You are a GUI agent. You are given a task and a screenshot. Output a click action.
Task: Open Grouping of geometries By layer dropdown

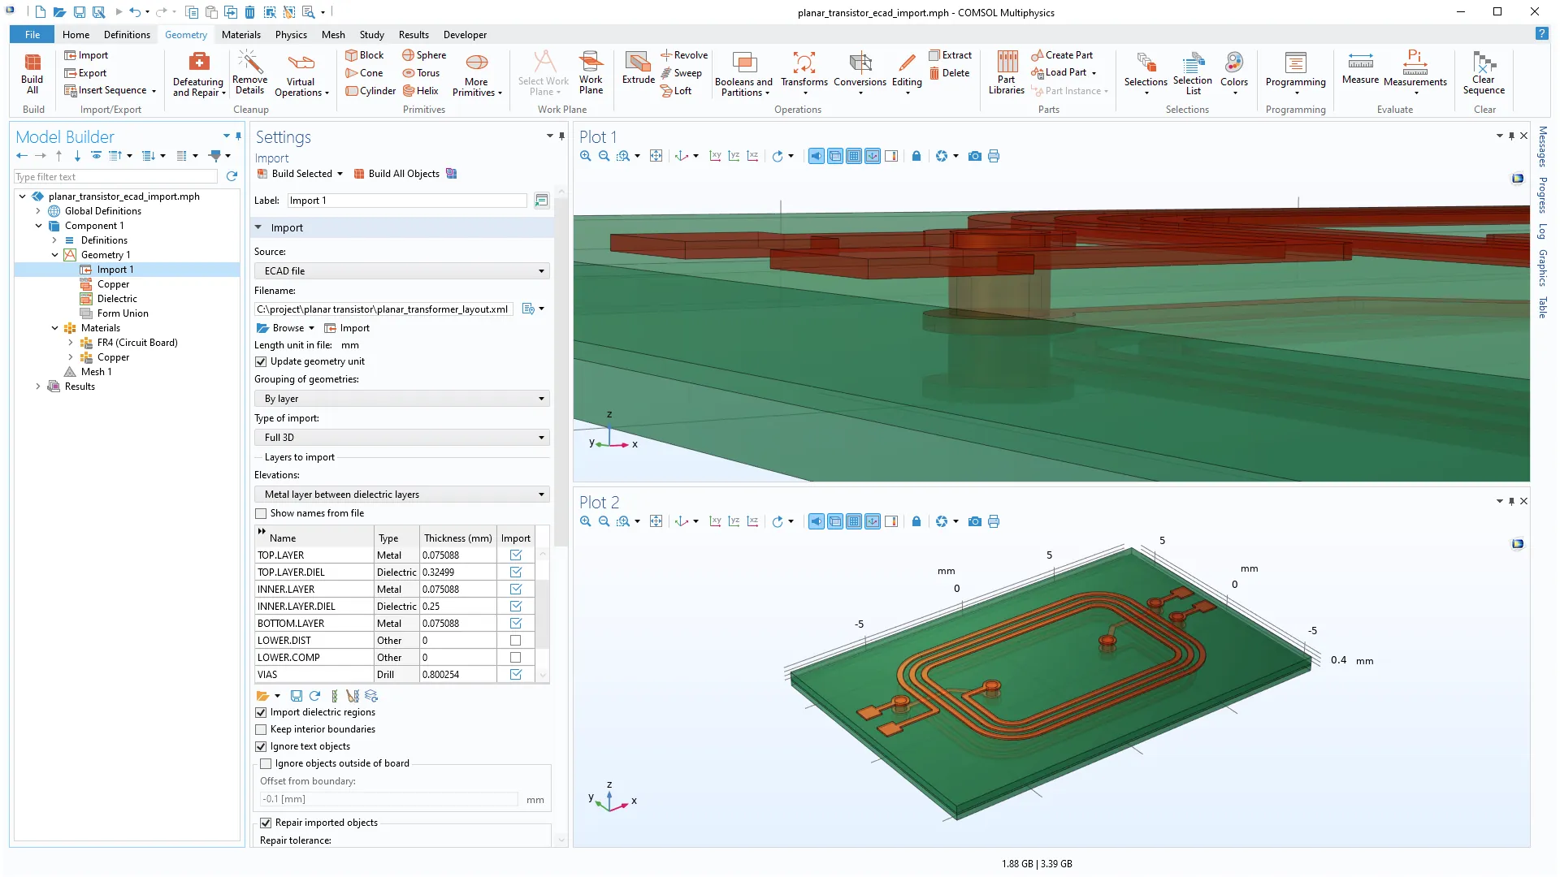pyautogui.click(x=402, y=399)
